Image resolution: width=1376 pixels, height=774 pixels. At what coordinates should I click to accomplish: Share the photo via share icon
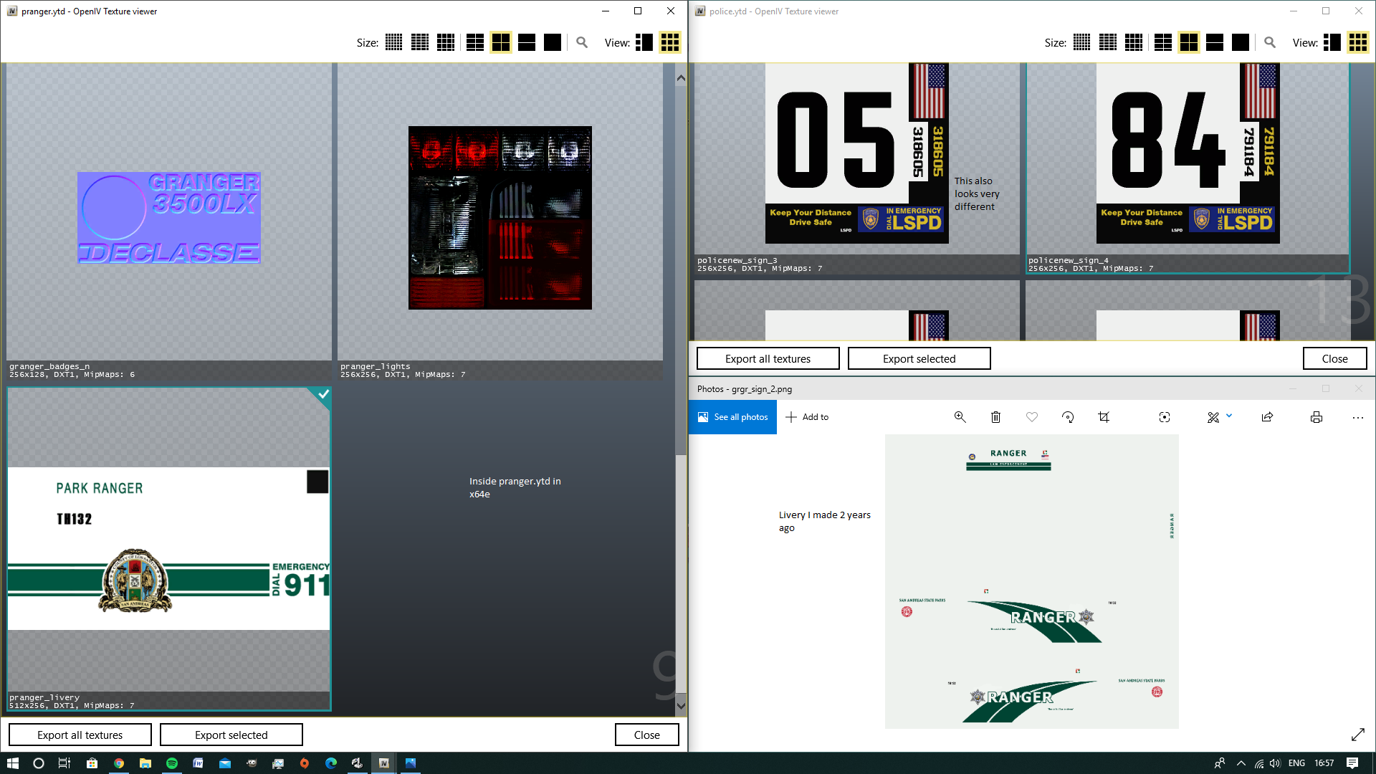pos(1267,417)
